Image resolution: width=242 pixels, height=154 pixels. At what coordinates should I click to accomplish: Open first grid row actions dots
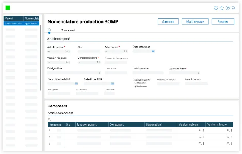[50, 130]
